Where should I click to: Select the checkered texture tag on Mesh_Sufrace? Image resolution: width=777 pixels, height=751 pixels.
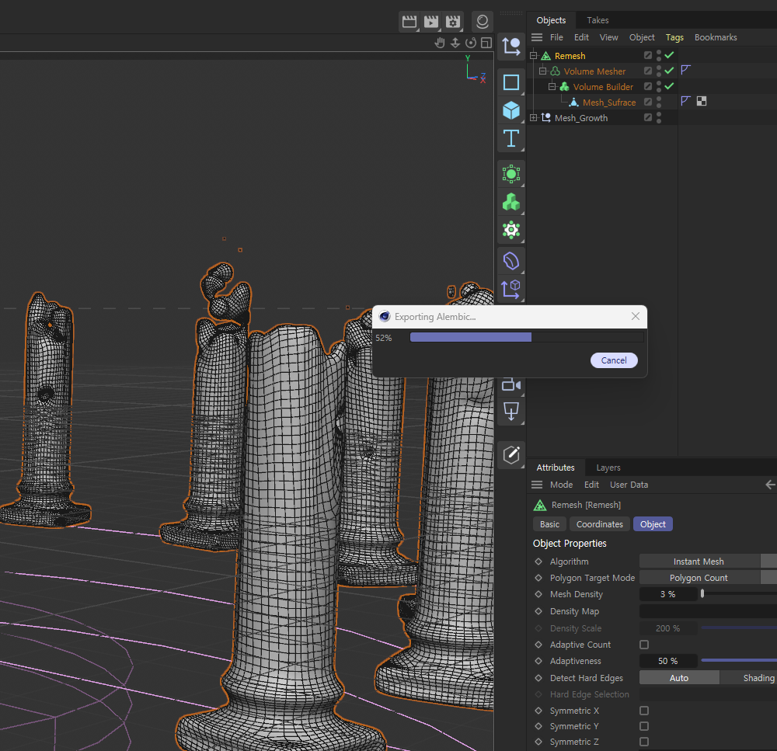tap(702, 102)
